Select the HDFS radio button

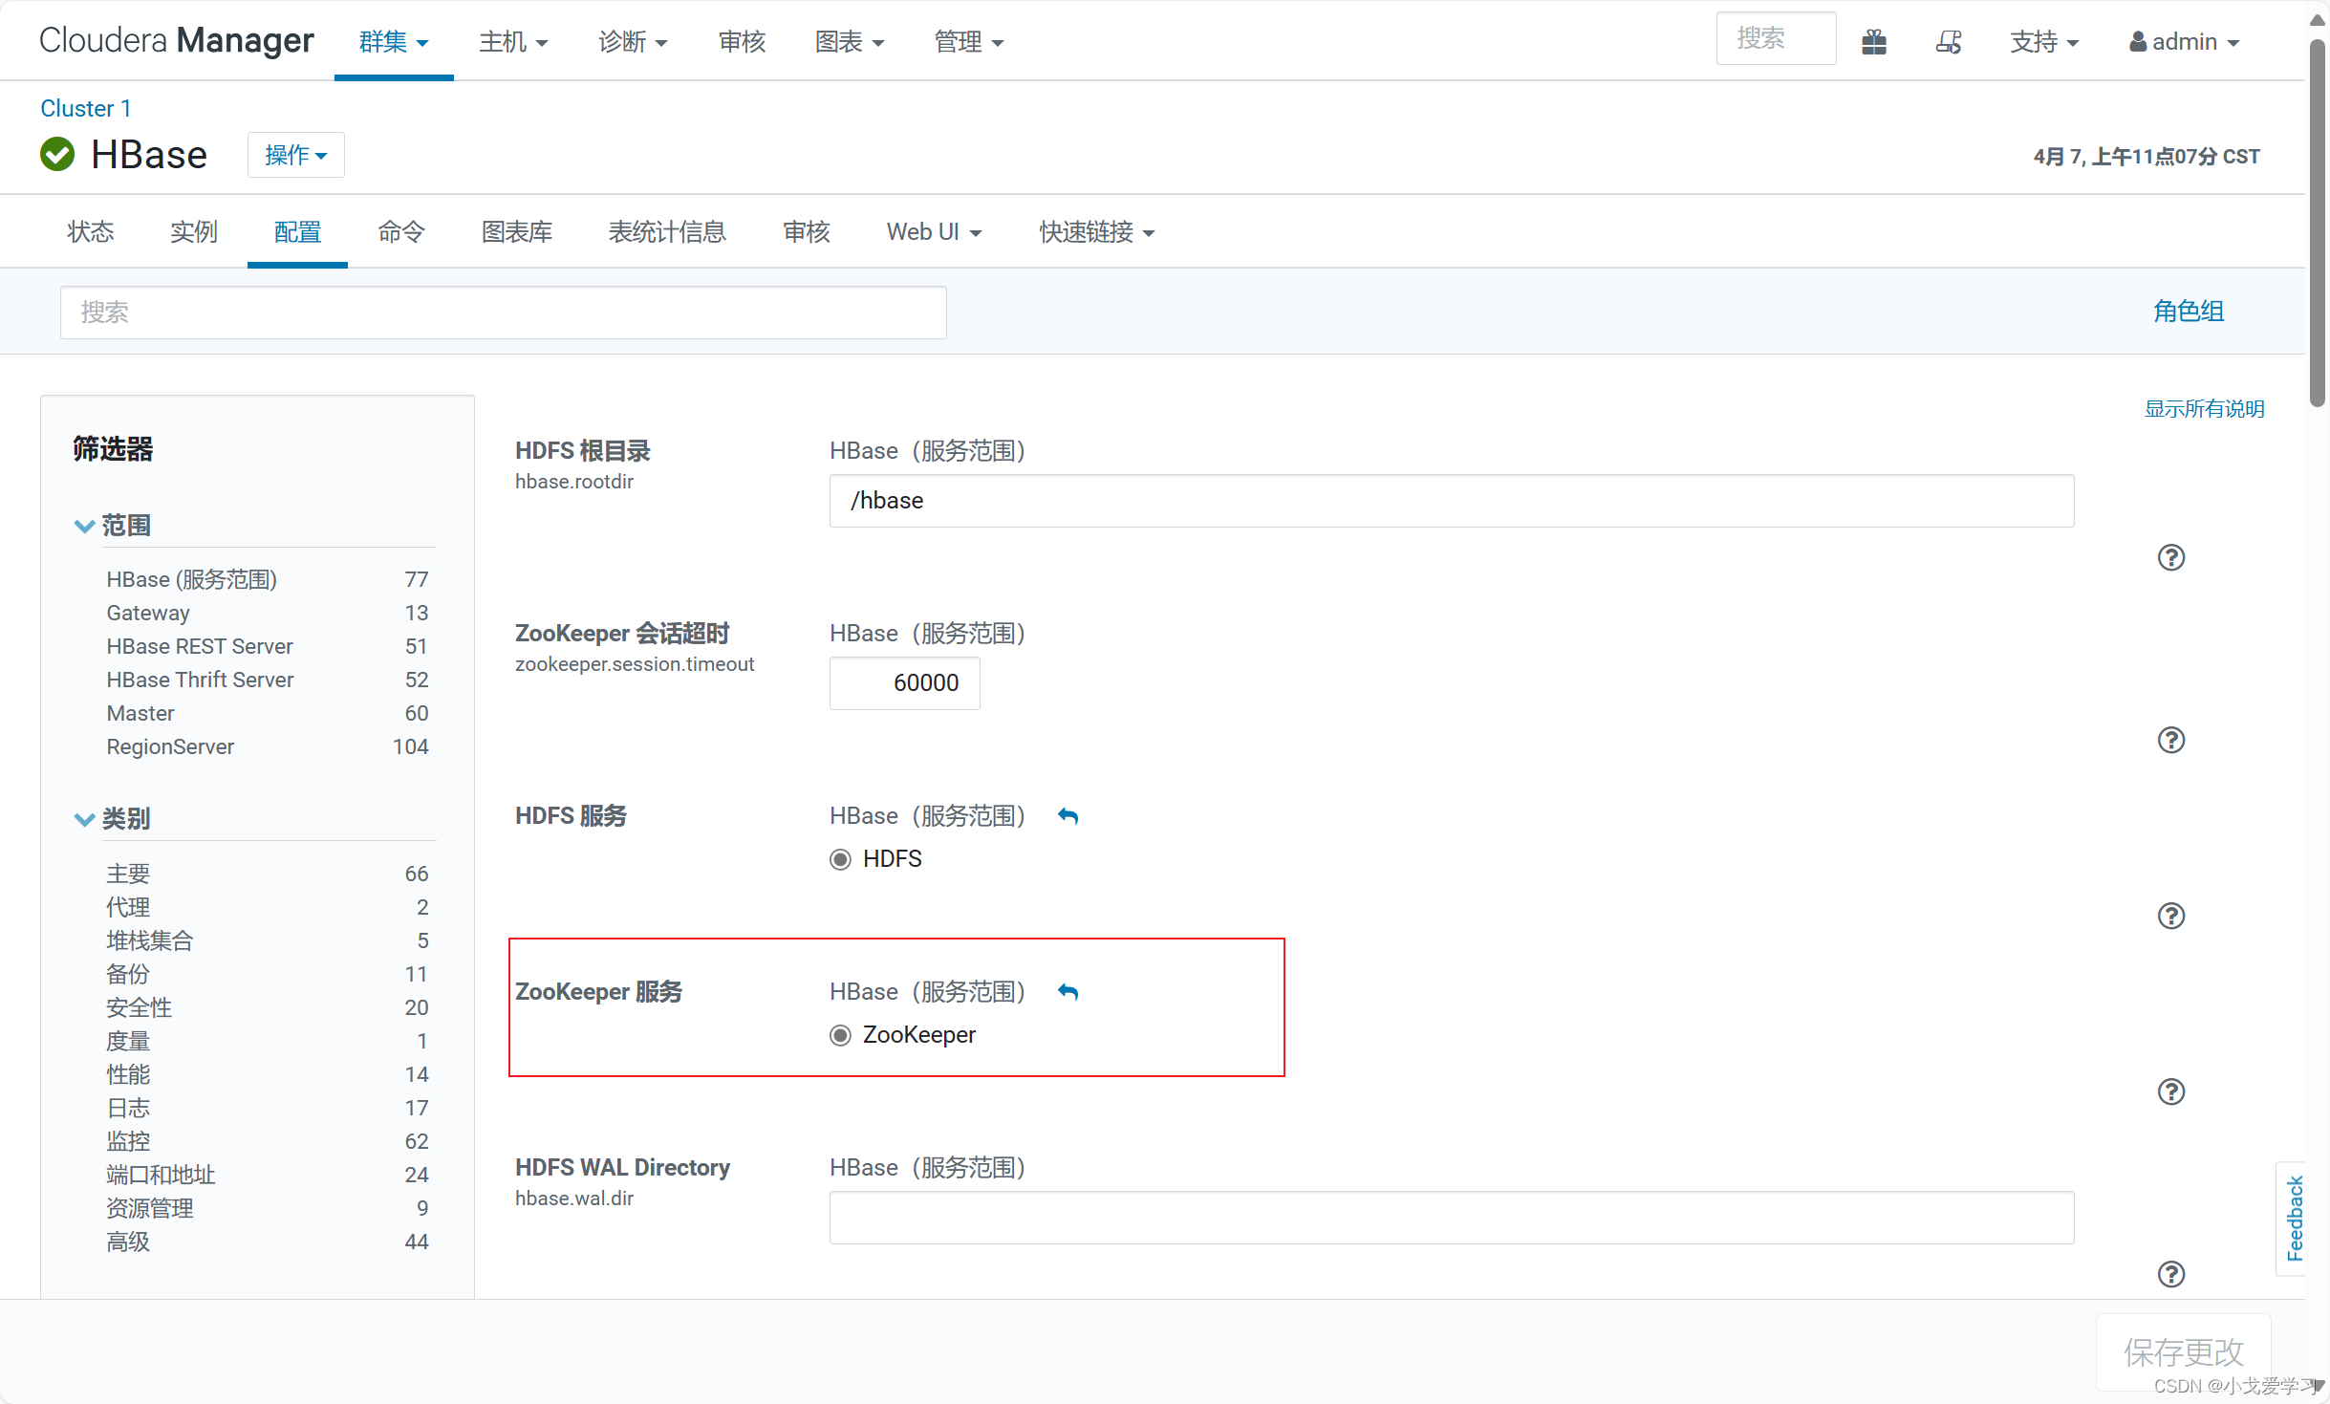point(840,859)
